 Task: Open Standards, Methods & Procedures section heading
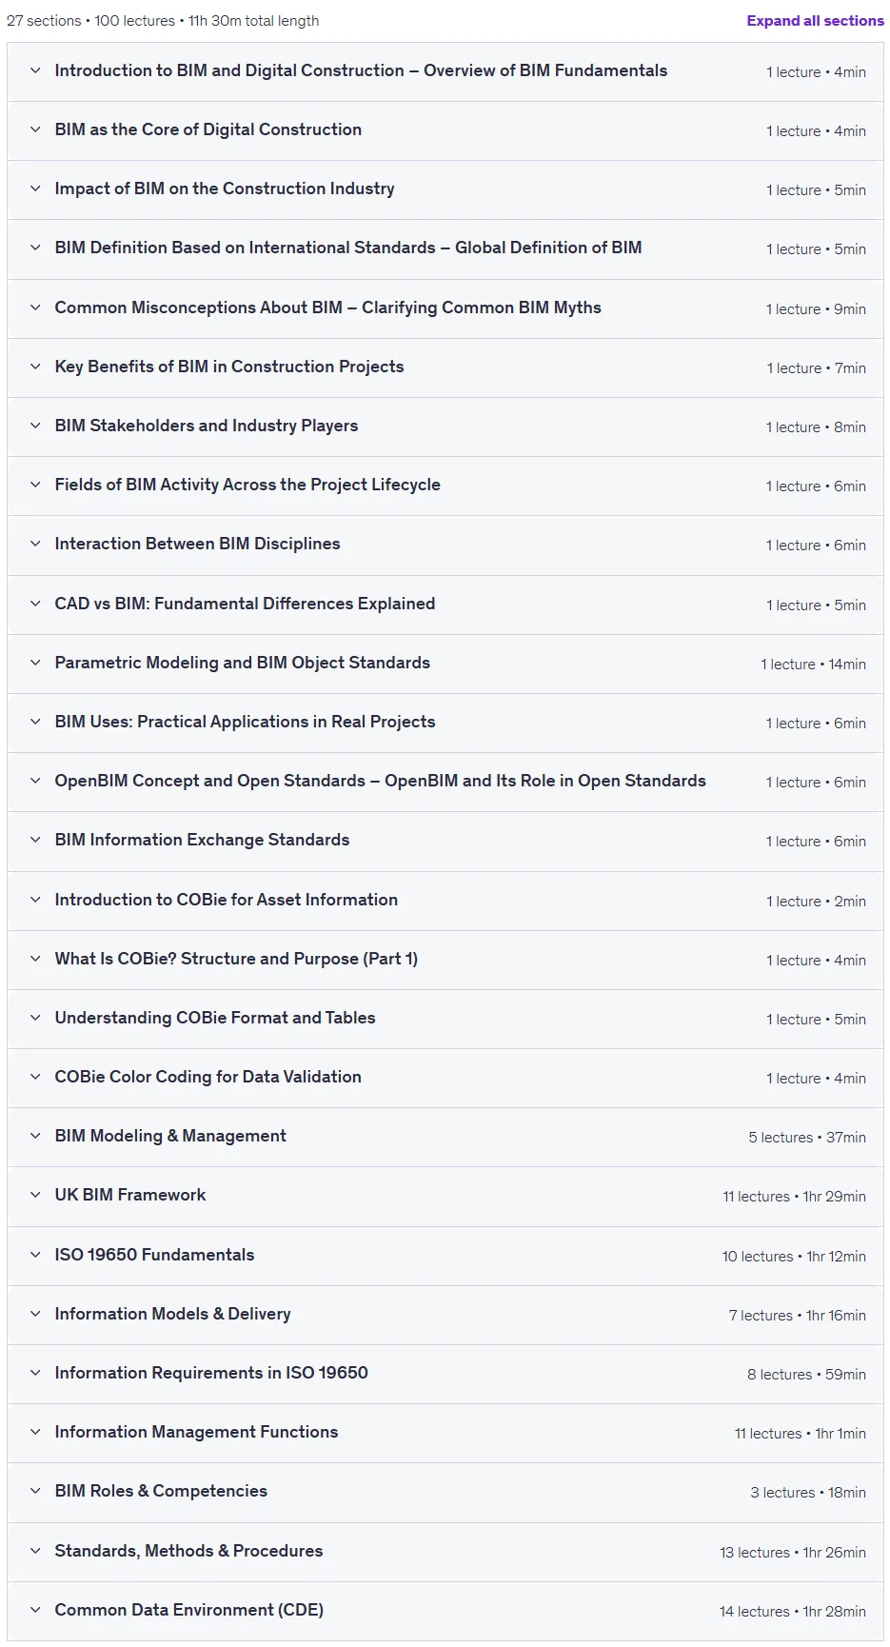(x=188, y=1551)
